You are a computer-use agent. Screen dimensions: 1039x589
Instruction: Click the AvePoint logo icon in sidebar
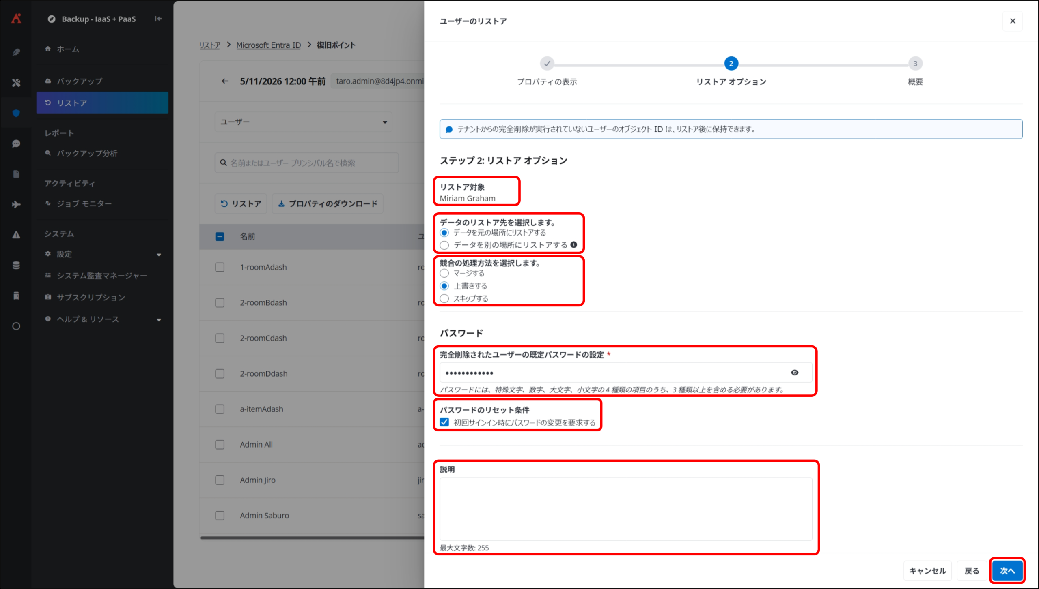tap(16, 18)
